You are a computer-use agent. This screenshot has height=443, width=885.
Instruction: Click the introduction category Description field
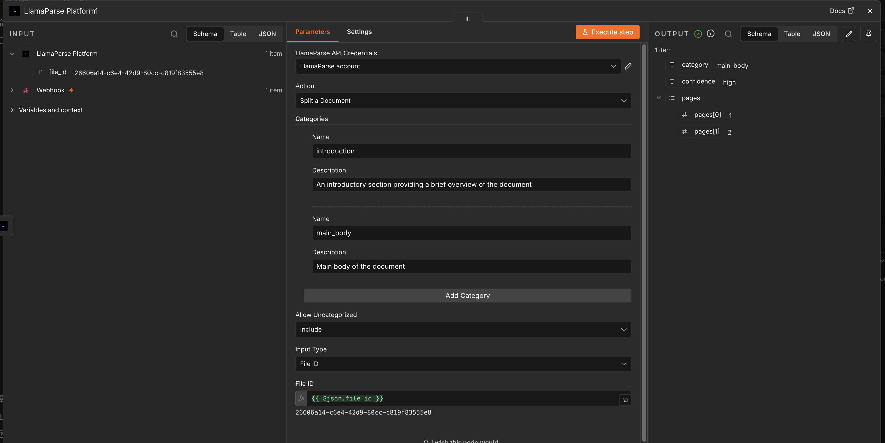click(x=471, y=184)
